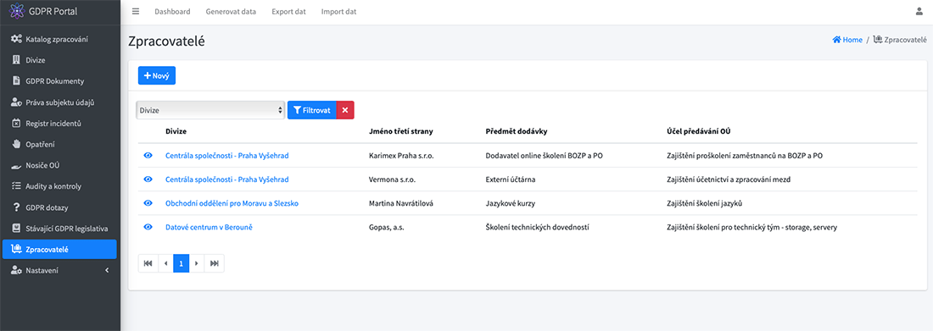Open Registr incidentů in the sidebar
The height and width of the screenshot is (331, 933).
59,124
